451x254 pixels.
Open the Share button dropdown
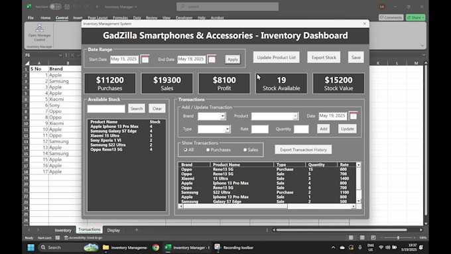pyautogui.click(x=423, y=17)
